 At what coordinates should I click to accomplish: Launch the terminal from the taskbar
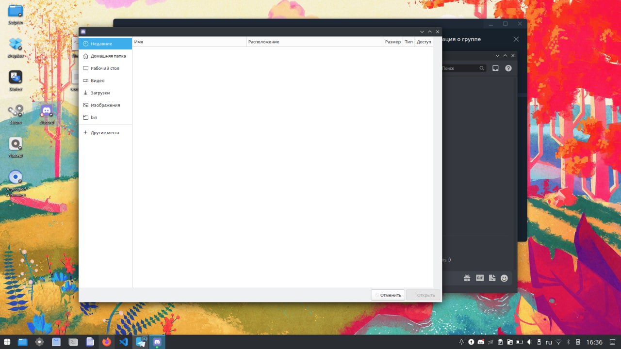click(73, 342)
